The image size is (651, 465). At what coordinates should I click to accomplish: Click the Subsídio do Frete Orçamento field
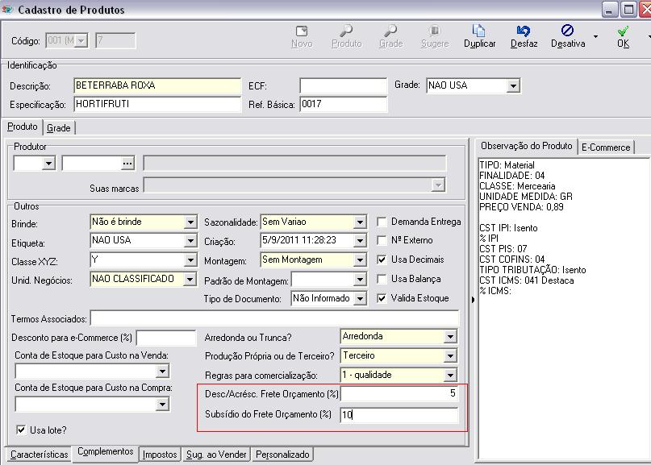click(399, 415)
